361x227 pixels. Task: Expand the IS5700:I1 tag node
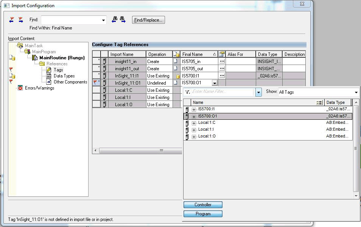pyautogui.click(x=194, y=110)
